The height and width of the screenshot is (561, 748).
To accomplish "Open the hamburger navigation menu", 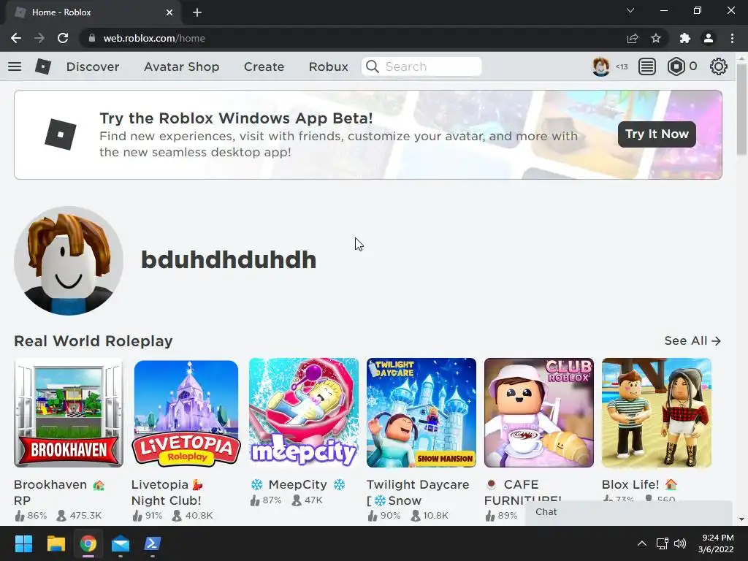I will (x=15, y=66).
